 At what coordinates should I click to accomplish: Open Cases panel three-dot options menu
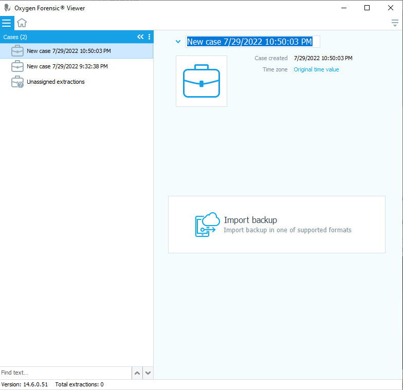tap(149, 37)
